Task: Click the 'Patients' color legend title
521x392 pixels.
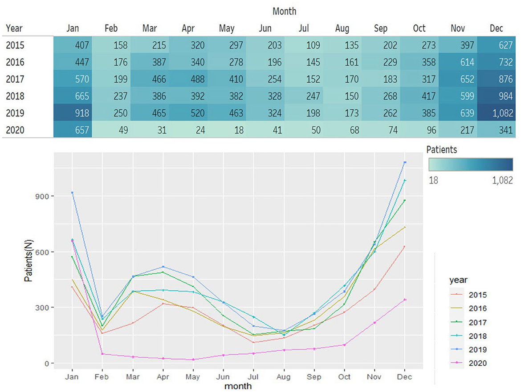Action: pos(442,150)
